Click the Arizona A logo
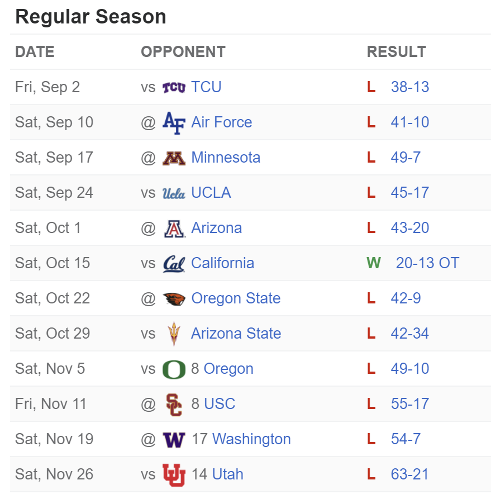Image resolution: width=491 pixels, height=499 pixels. coord(174,229)
